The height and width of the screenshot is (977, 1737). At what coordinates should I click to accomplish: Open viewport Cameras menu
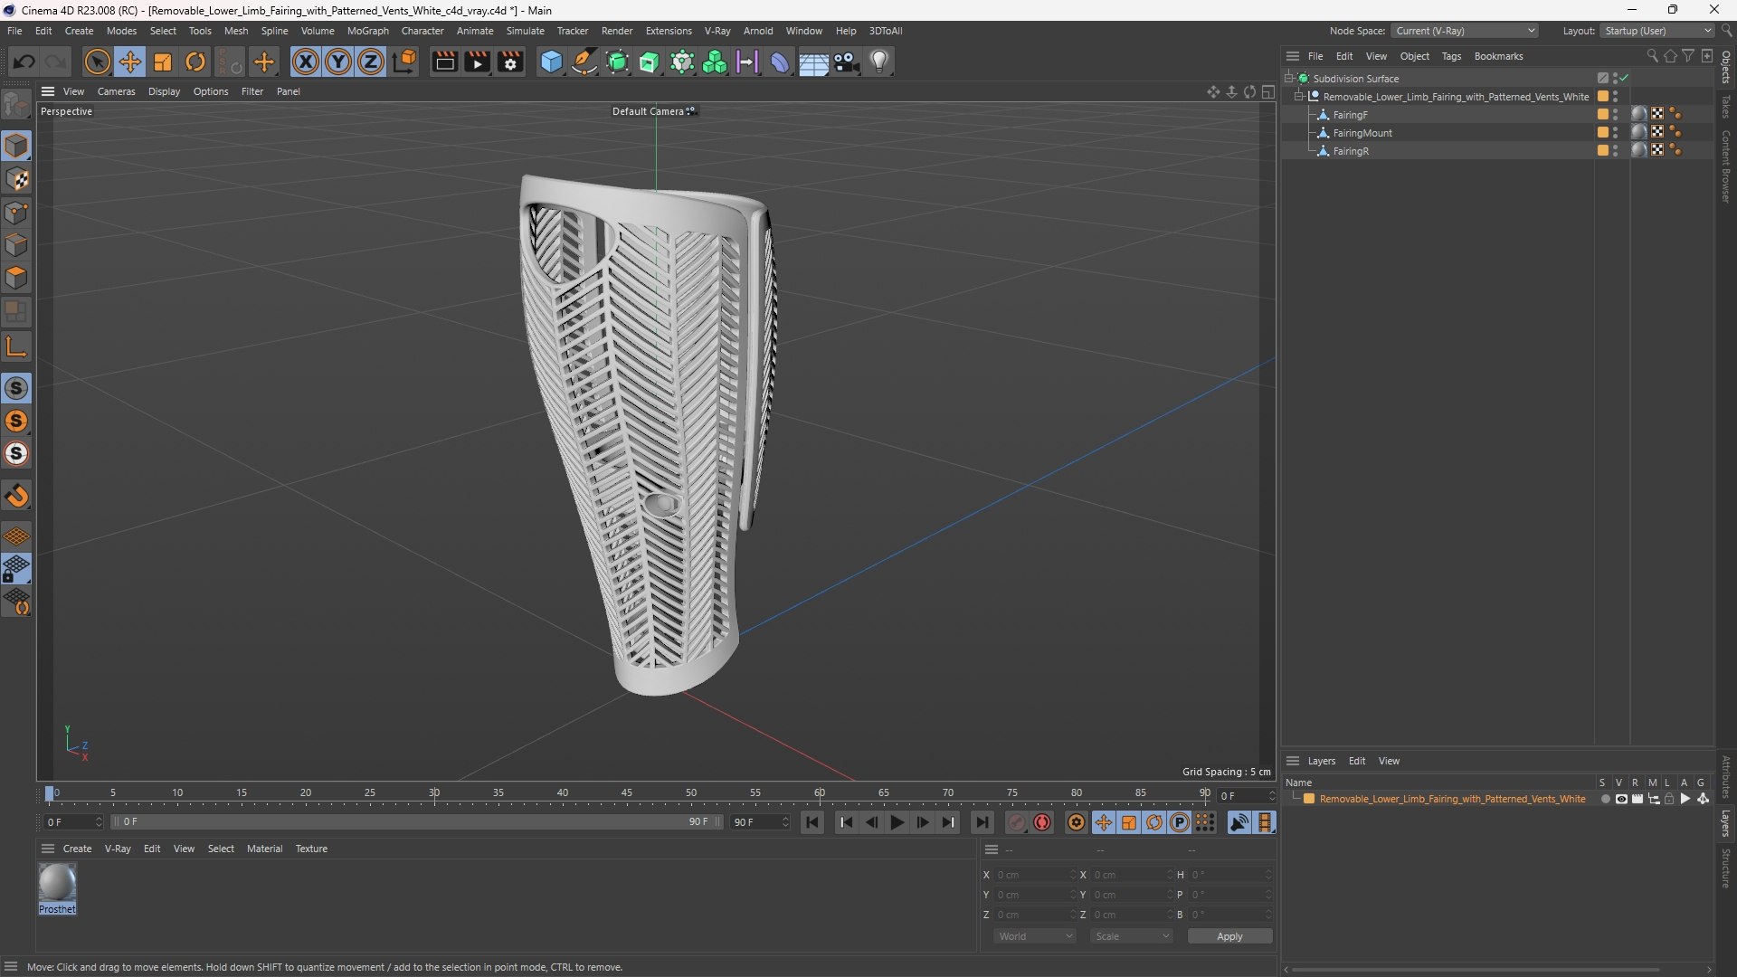(116, 91)
